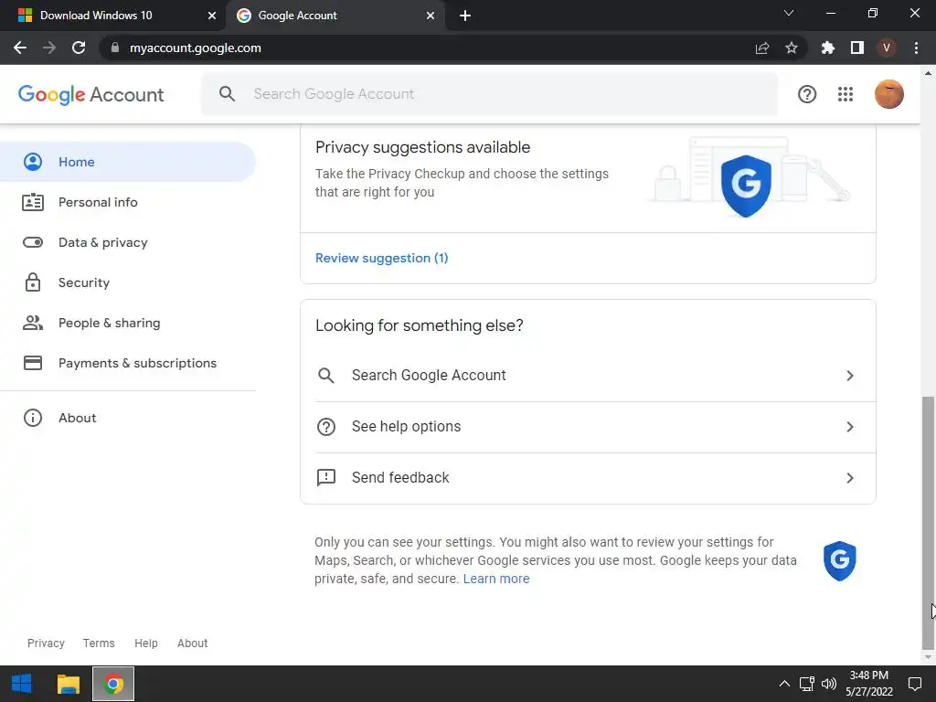The width and height of the screenshot is (936, 702).
Task: Open the Windows Start button
Action: (x=22, y=684)
